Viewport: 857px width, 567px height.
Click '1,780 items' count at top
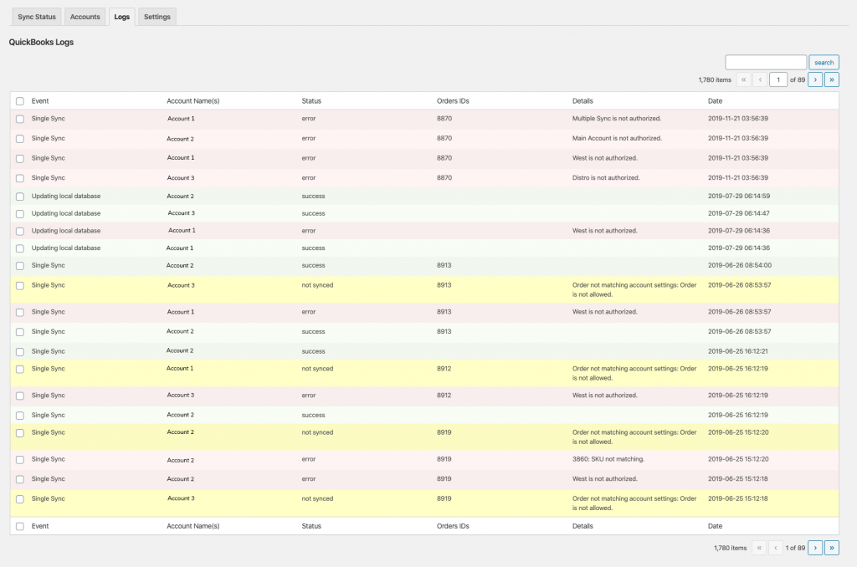pyautogui.click(x=715, y=79)
